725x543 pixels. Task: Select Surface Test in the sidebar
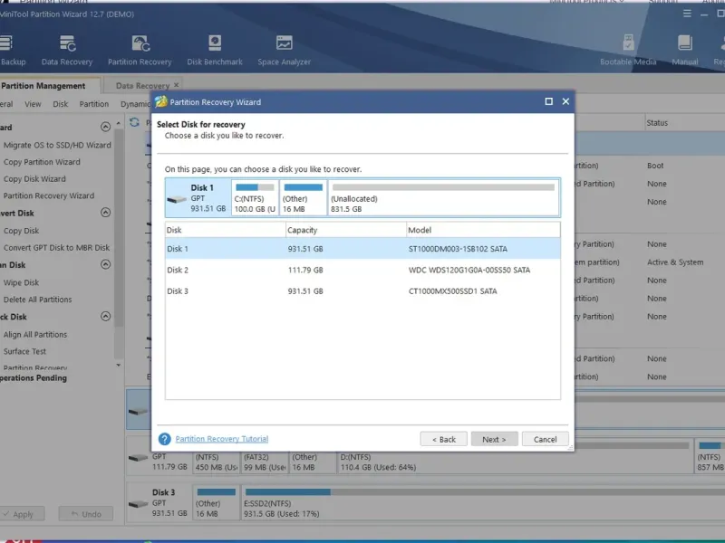[24, 351]
